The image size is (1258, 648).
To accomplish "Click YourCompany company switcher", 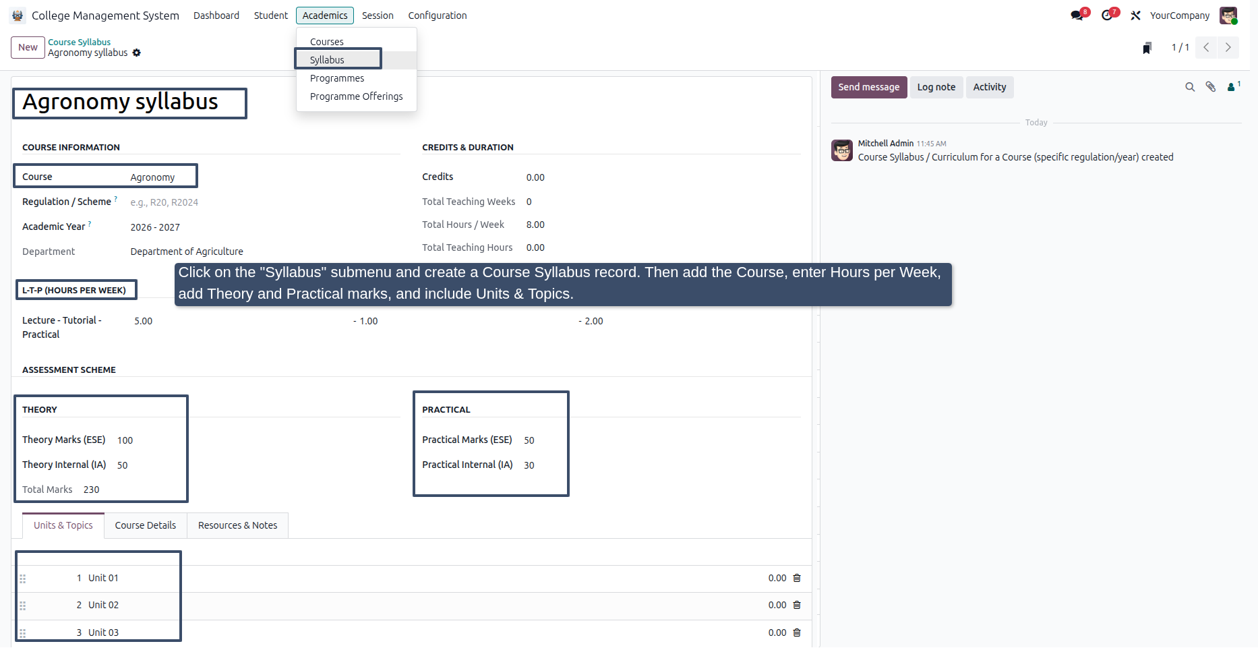I will click(1180, 16).
